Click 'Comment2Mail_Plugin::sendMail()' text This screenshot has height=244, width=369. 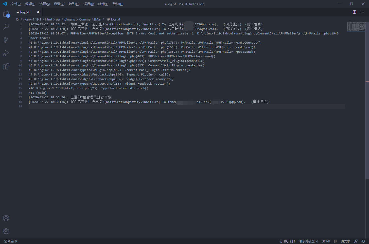coord(176,61)
